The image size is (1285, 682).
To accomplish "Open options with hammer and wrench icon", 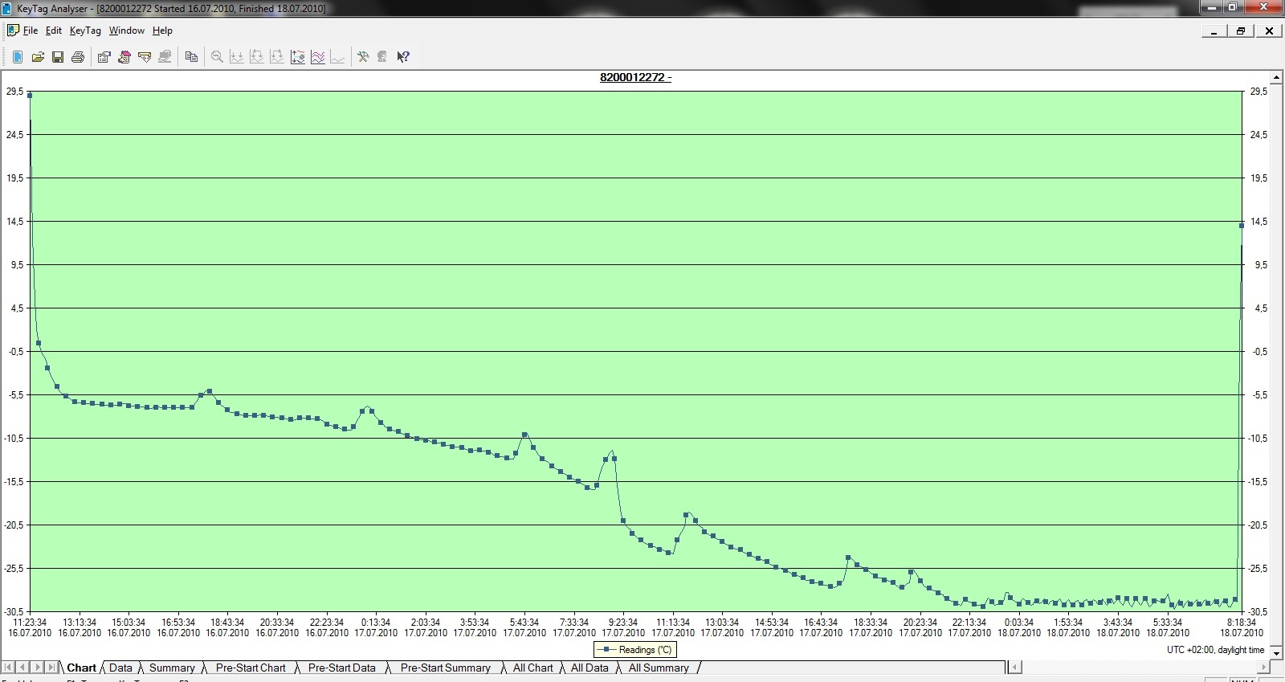I will click(363, 57).
